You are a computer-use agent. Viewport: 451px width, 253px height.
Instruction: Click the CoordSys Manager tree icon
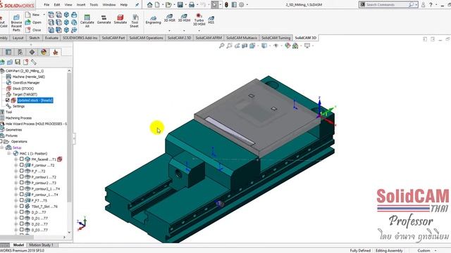[x=8, y=83]
